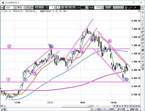Click the 画面分割 button
The height and width of the screenshot is (111, 145).
pos(134,109)
